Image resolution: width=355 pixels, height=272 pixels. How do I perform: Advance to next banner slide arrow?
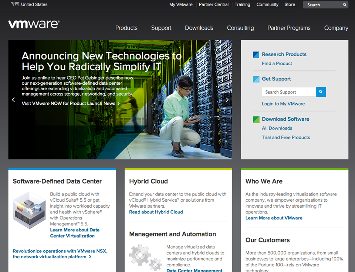pyautogui.click(x=227, y=100)
